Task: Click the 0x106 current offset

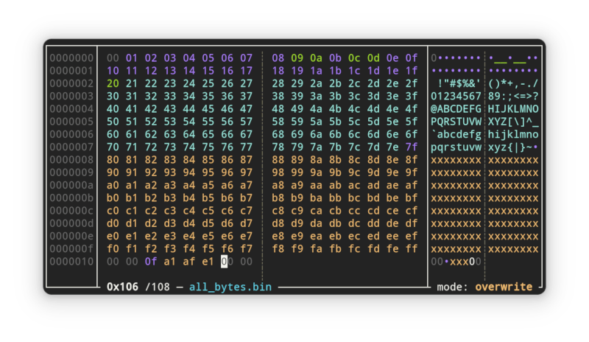Action: click(122, 287)
